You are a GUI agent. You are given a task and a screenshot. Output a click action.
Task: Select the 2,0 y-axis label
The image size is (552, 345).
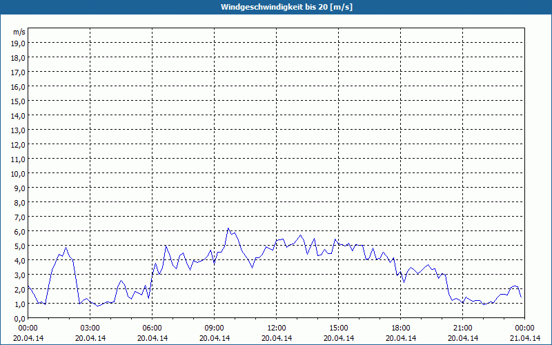point(20,290)
